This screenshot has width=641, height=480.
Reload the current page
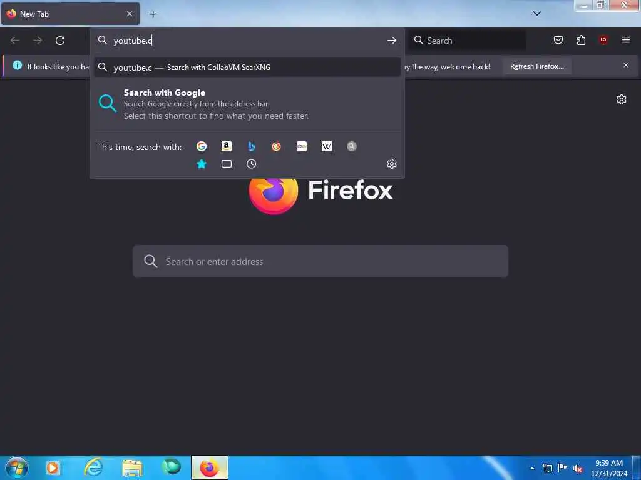coord(60,41)
